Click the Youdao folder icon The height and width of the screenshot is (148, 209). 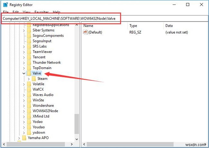29,127
